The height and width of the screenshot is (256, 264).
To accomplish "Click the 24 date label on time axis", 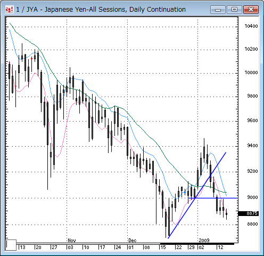I will tap(118, 247).
